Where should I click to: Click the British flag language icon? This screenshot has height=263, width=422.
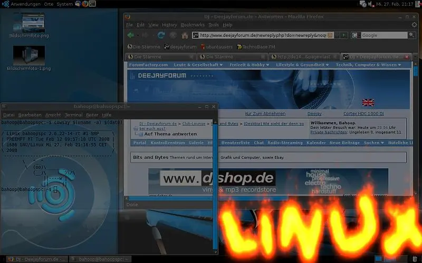(368, 102)
